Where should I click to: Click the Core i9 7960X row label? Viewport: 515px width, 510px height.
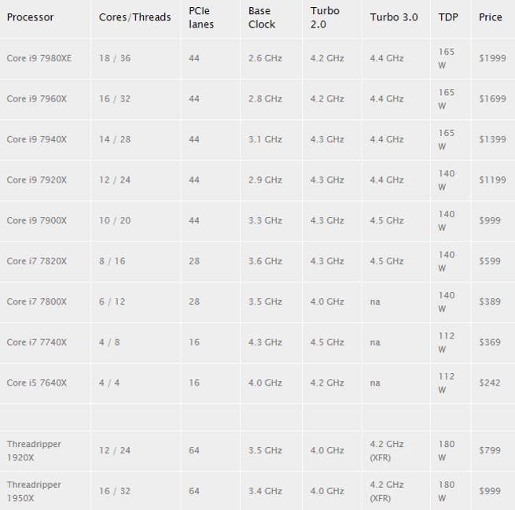pyautogui.click(x=37, y=99)
